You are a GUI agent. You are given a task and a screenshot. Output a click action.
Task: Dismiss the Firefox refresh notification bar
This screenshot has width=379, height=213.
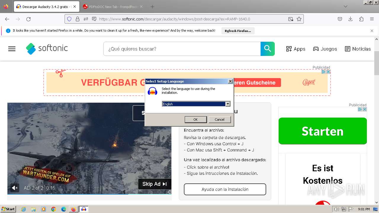pos(372,31)
